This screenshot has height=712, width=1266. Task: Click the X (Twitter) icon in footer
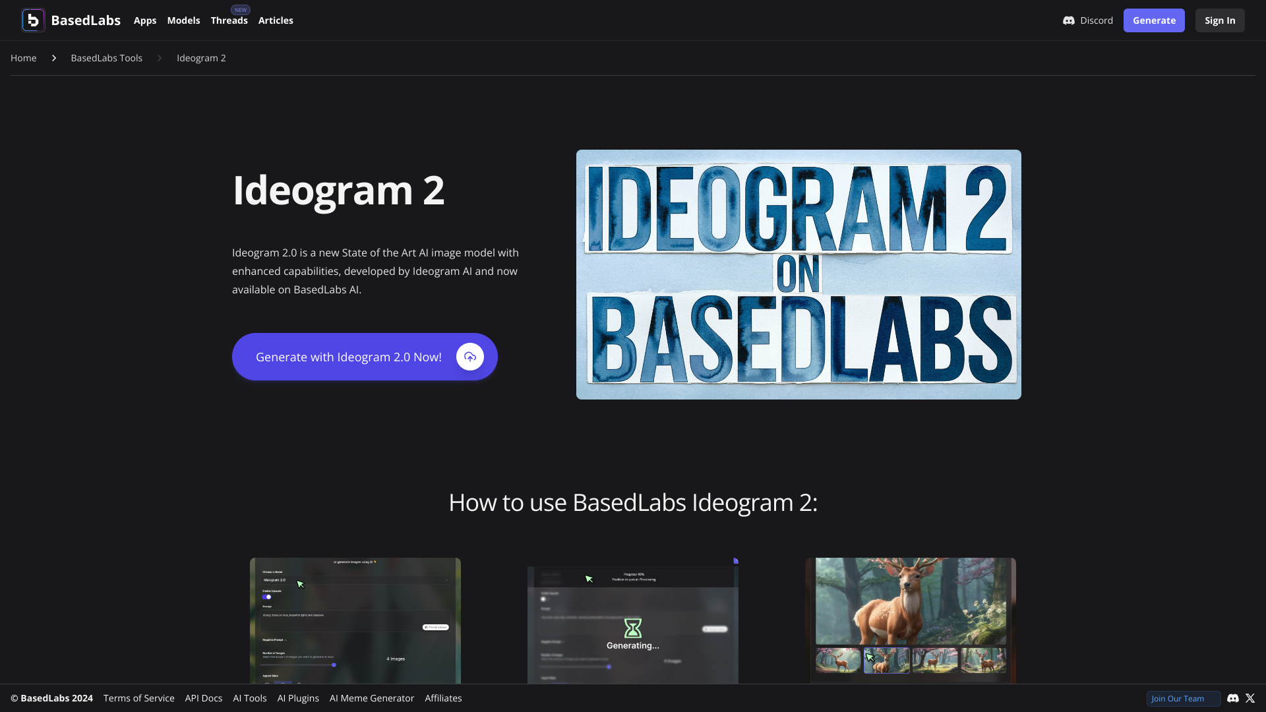click(x=1250, y=698)
